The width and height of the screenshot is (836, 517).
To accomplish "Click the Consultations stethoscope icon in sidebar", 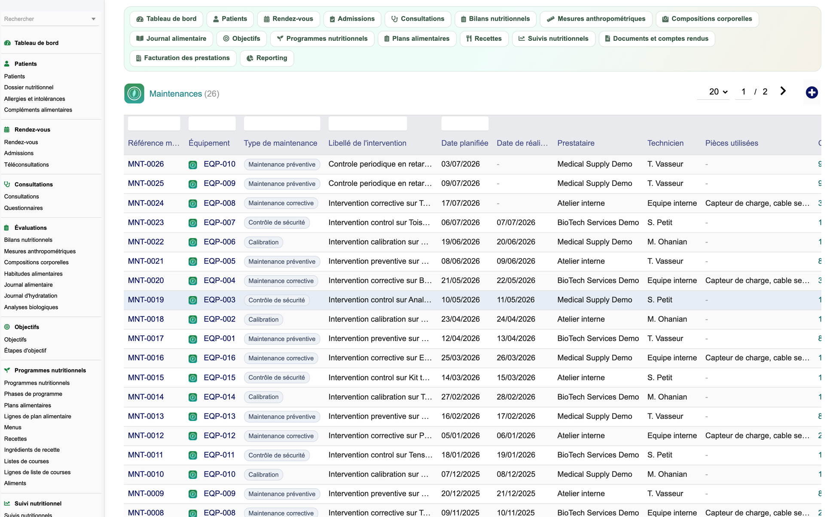I will click(7, 184).
